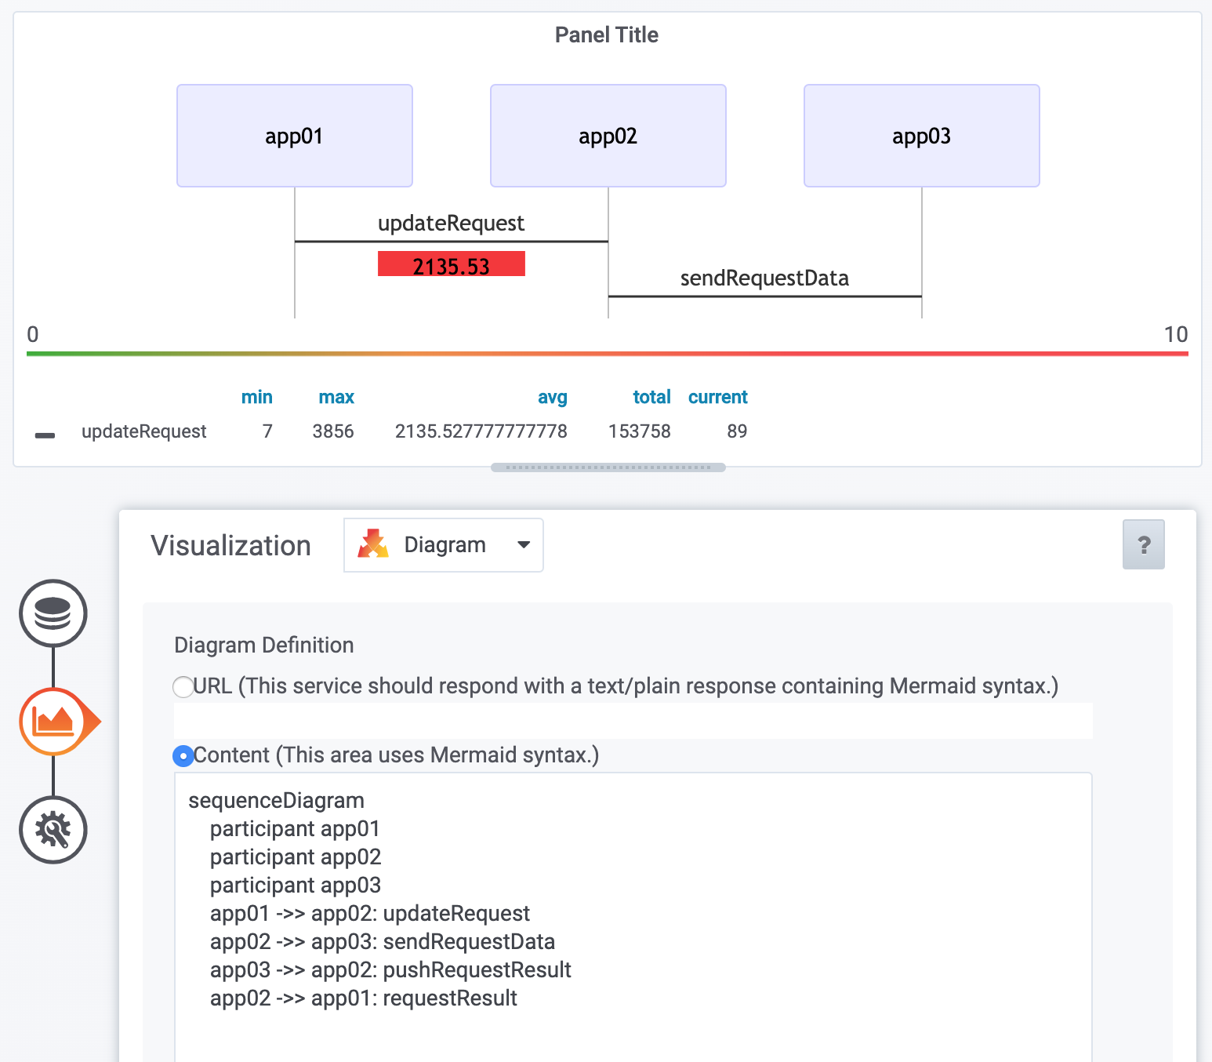This screenshot has width=1212, height=1062.
Task: Click the app03 participant box
Action: tap(921, 136)
